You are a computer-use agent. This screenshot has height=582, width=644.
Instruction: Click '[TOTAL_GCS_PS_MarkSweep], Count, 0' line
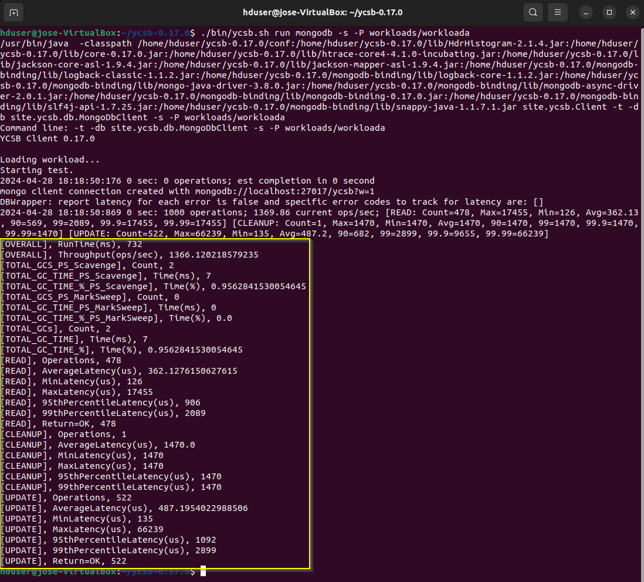pyautogui.click(x=90, y=297)
